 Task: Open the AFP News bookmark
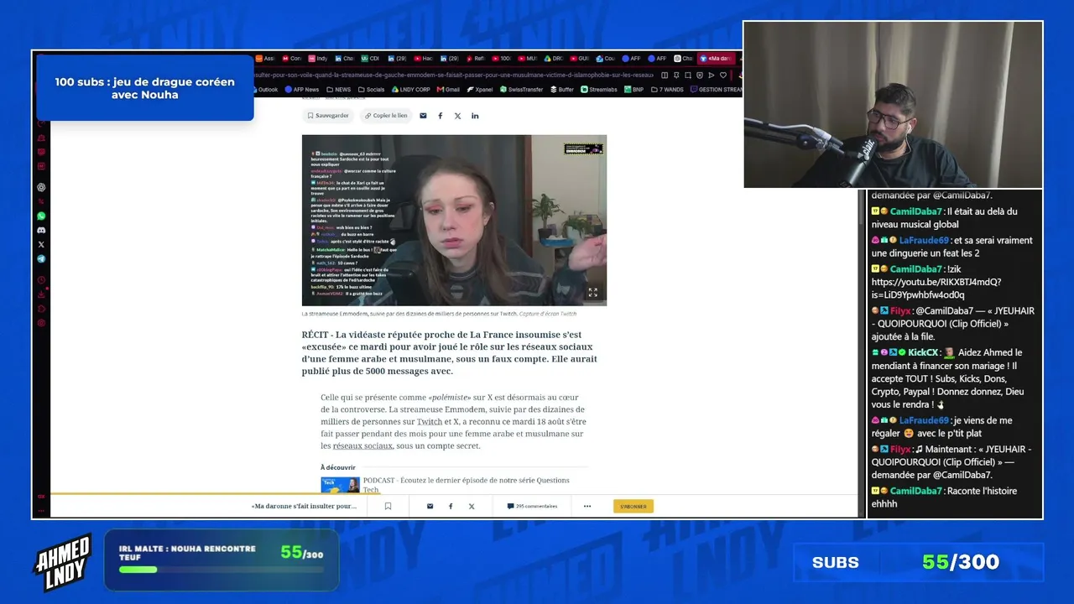pos(302,89)
